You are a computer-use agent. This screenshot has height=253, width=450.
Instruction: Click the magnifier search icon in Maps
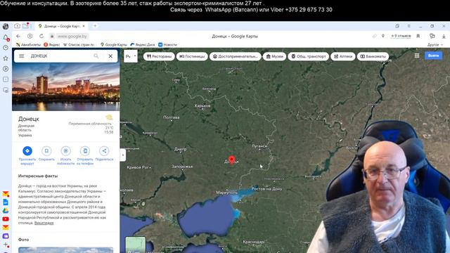96,56
